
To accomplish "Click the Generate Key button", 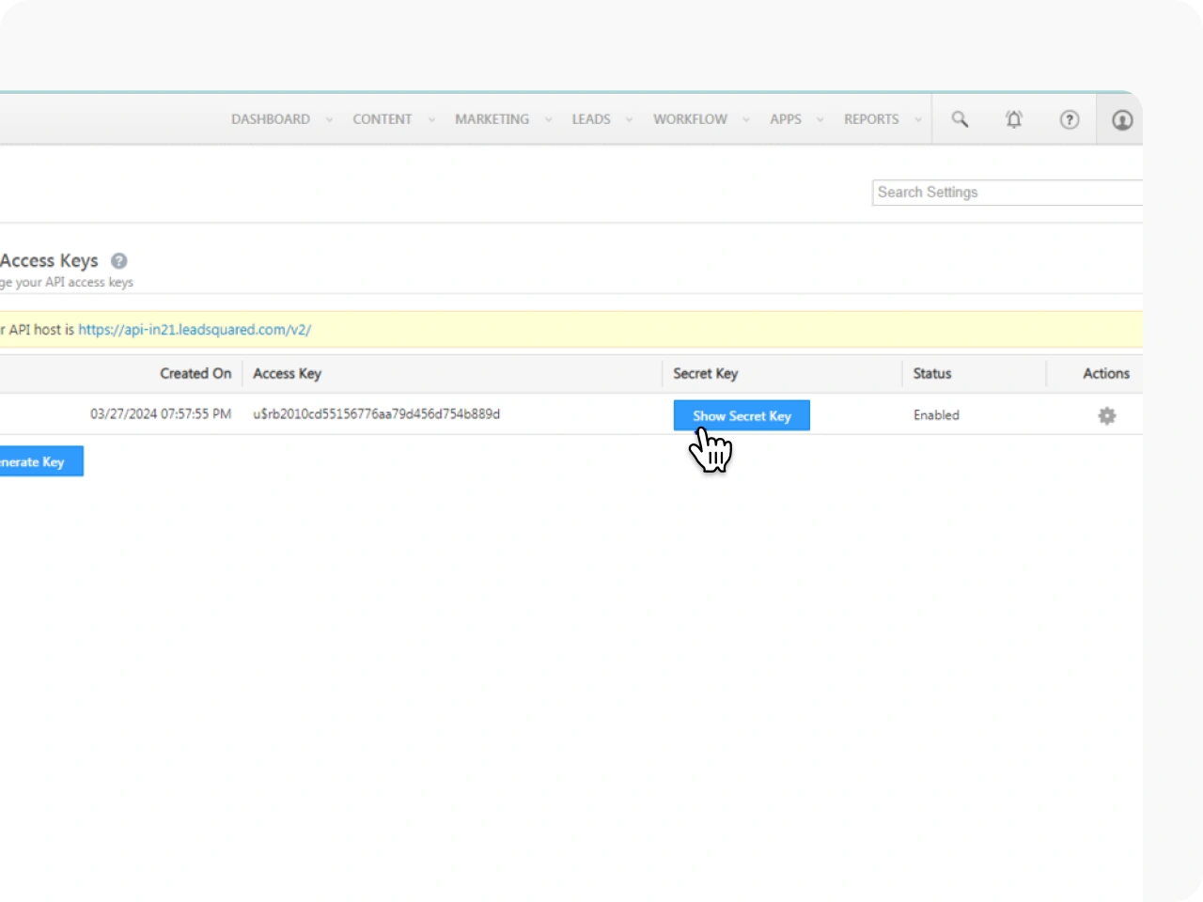I will tap(41, 461).
